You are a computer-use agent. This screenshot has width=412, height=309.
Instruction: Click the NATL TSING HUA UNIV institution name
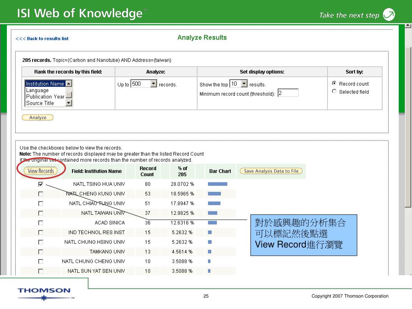pyautogui.click(x=99, y=184)
